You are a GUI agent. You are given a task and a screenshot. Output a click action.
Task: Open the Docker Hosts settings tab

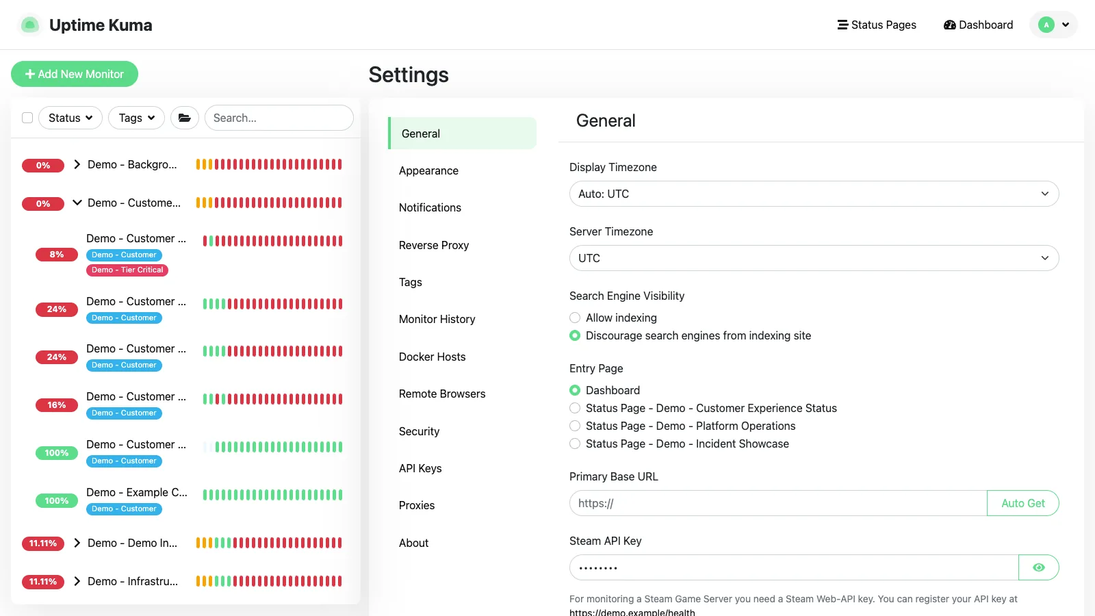tap(462, 357)
